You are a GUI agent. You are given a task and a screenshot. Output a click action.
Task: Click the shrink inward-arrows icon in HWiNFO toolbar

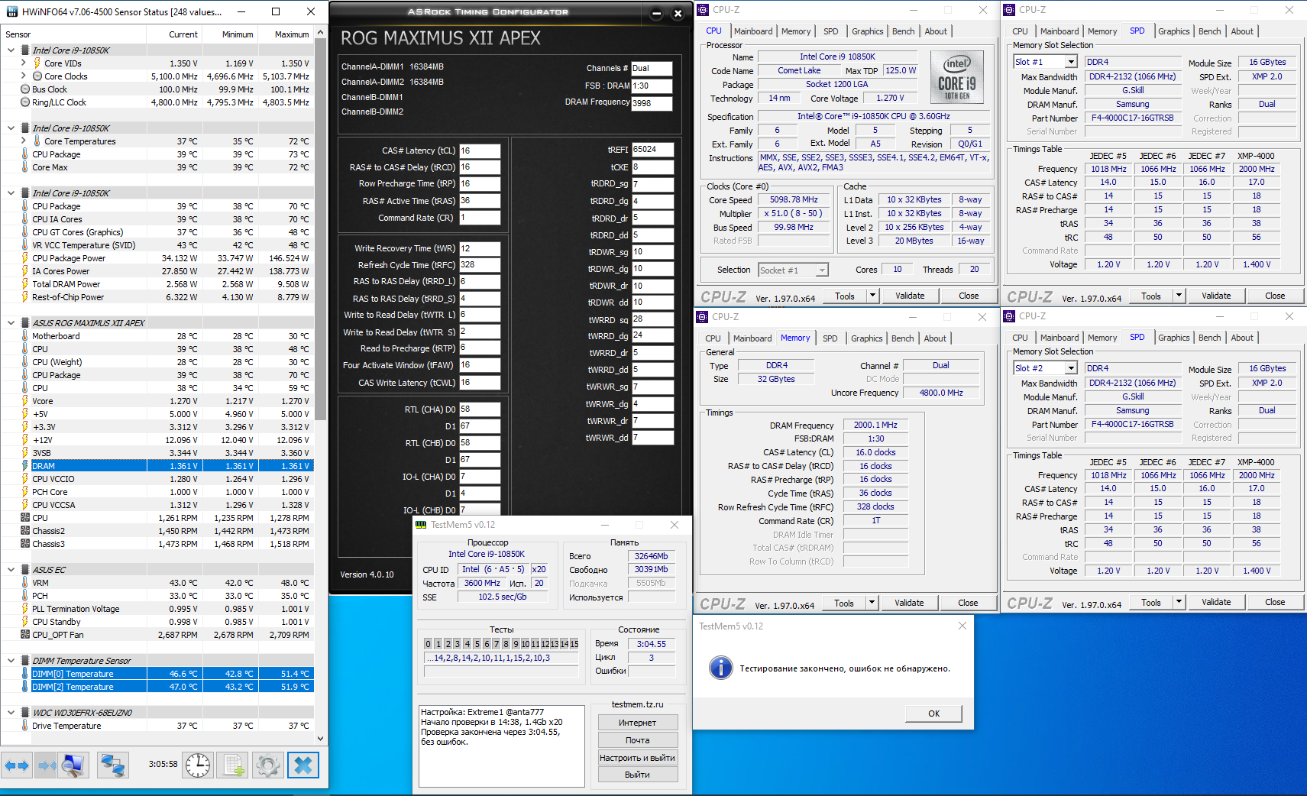(46, 765)
